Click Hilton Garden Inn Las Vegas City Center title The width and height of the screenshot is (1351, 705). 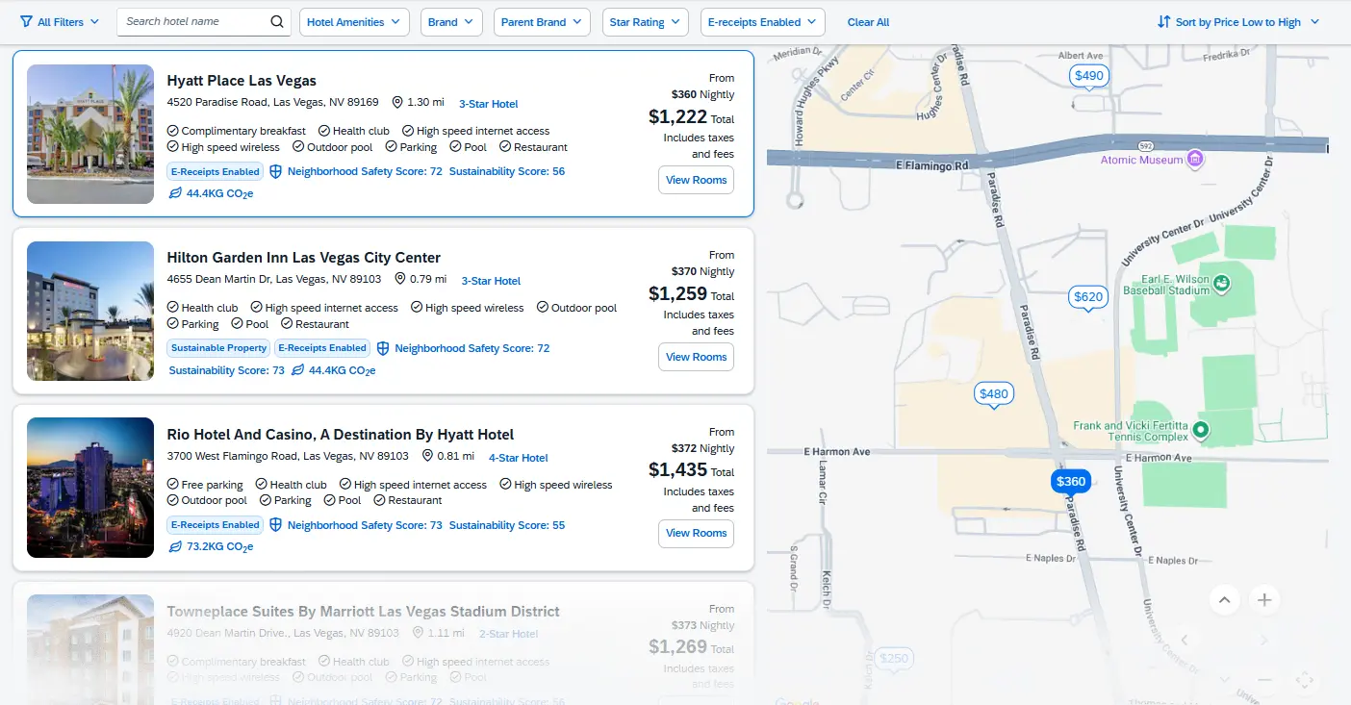coord(304,258)
